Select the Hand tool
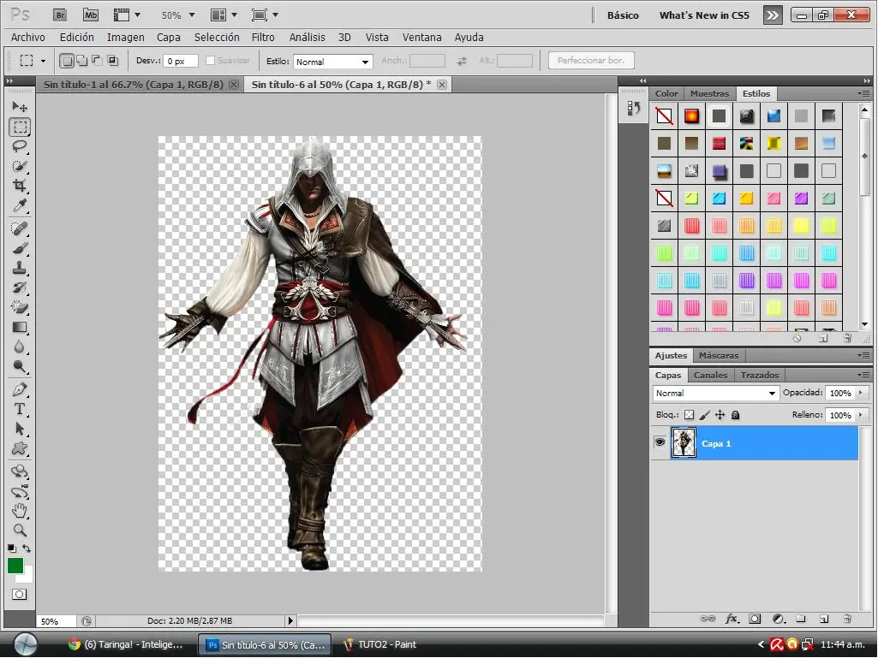This screenshot has width=878, height=658. (20, 510)
